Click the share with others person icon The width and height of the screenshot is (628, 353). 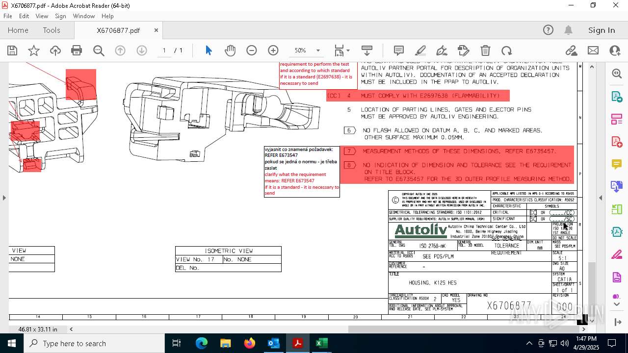[x=615, y=50]
